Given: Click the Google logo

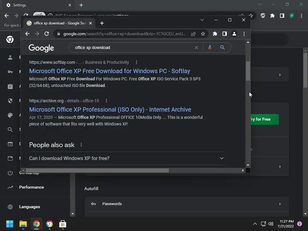Looking at the screenshot, I should point(41,48).
